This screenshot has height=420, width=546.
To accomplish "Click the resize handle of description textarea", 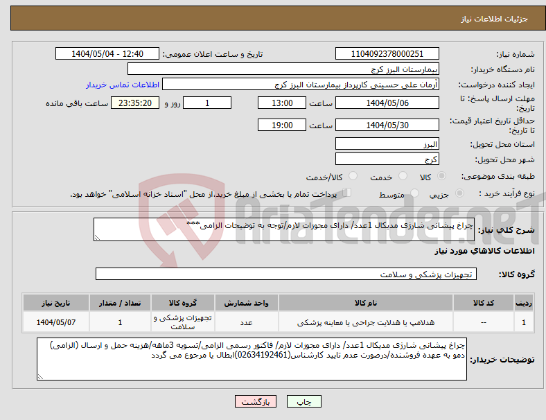I will 97,238.
